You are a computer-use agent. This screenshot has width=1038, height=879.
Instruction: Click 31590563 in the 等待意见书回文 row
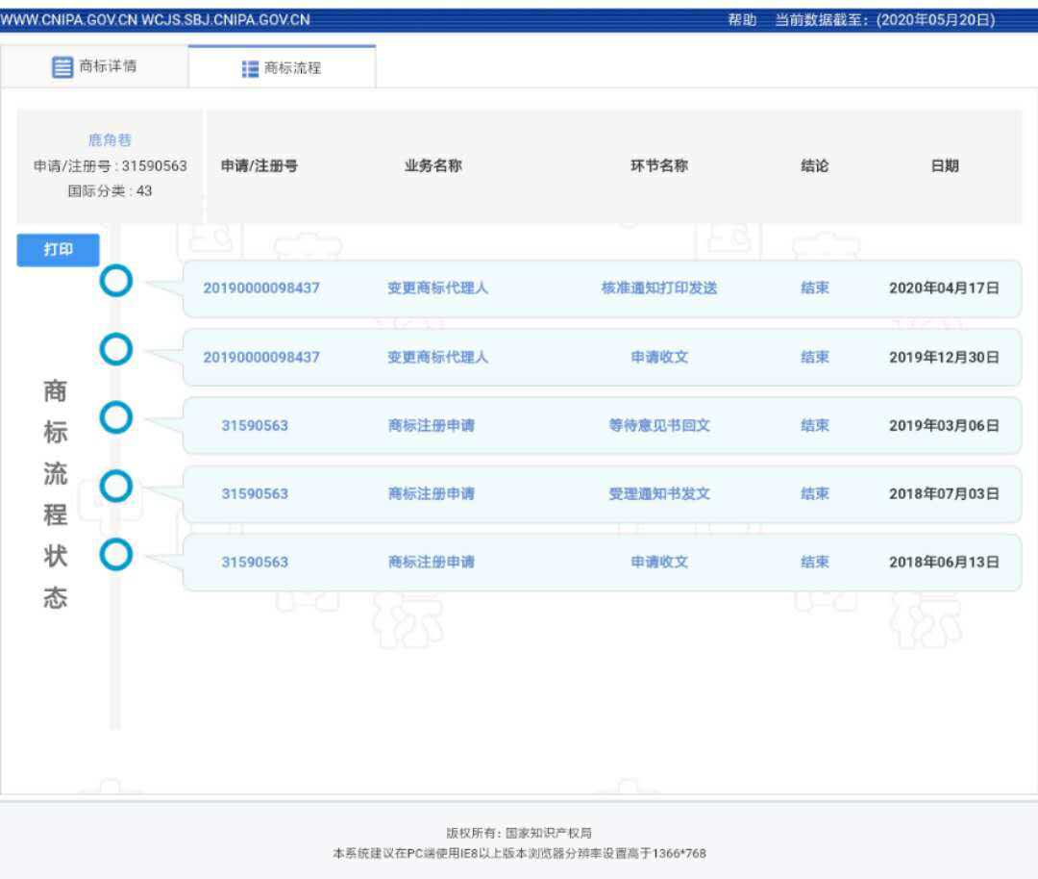click(x=255, y=425)
